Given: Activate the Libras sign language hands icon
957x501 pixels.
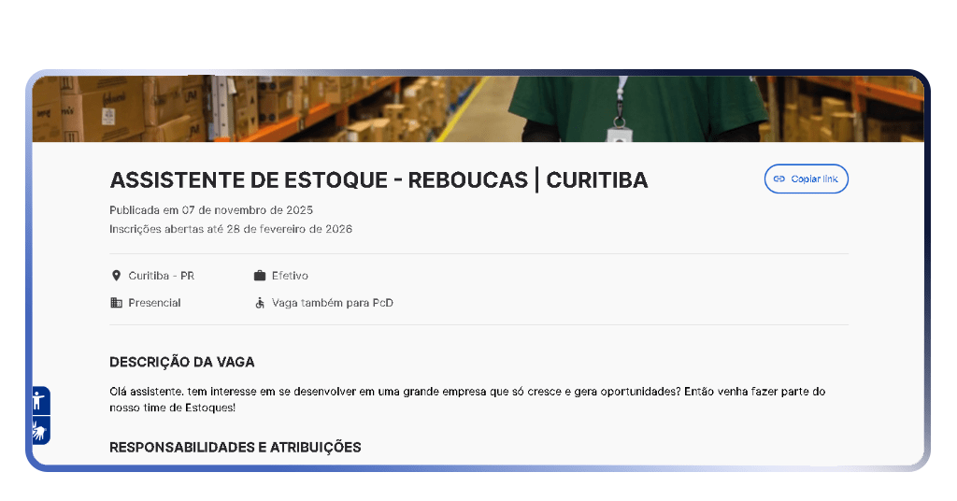Looking at the screenshot, I should point(39,431).
